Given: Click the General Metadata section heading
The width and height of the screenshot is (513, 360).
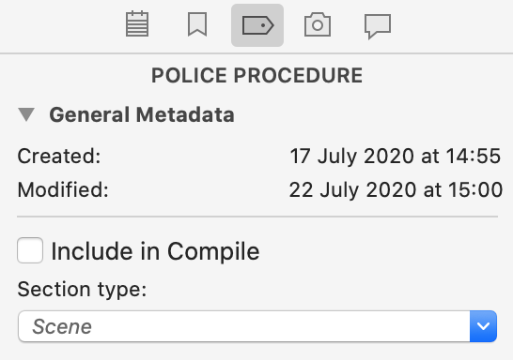Looking at the screenshot, I should tap(142, 115).
